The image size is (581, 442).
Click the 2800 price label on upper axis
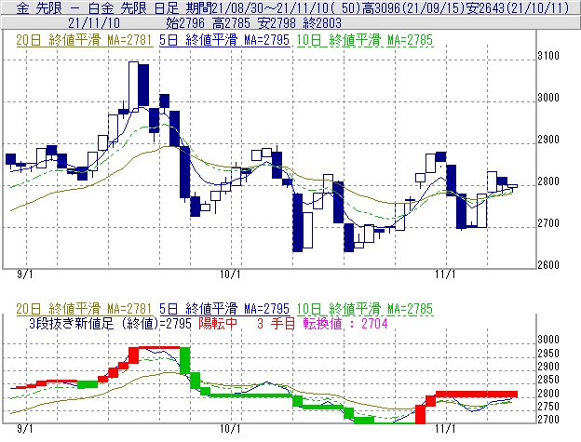click(548, 181)
